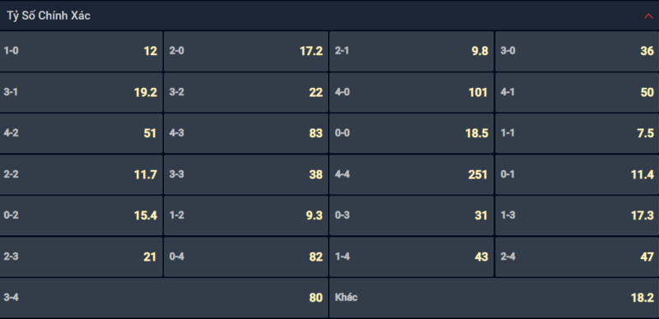The image size is (659, 319).
Task: Choose the 1-3 score at 17.3
Action: pos(577,215)
